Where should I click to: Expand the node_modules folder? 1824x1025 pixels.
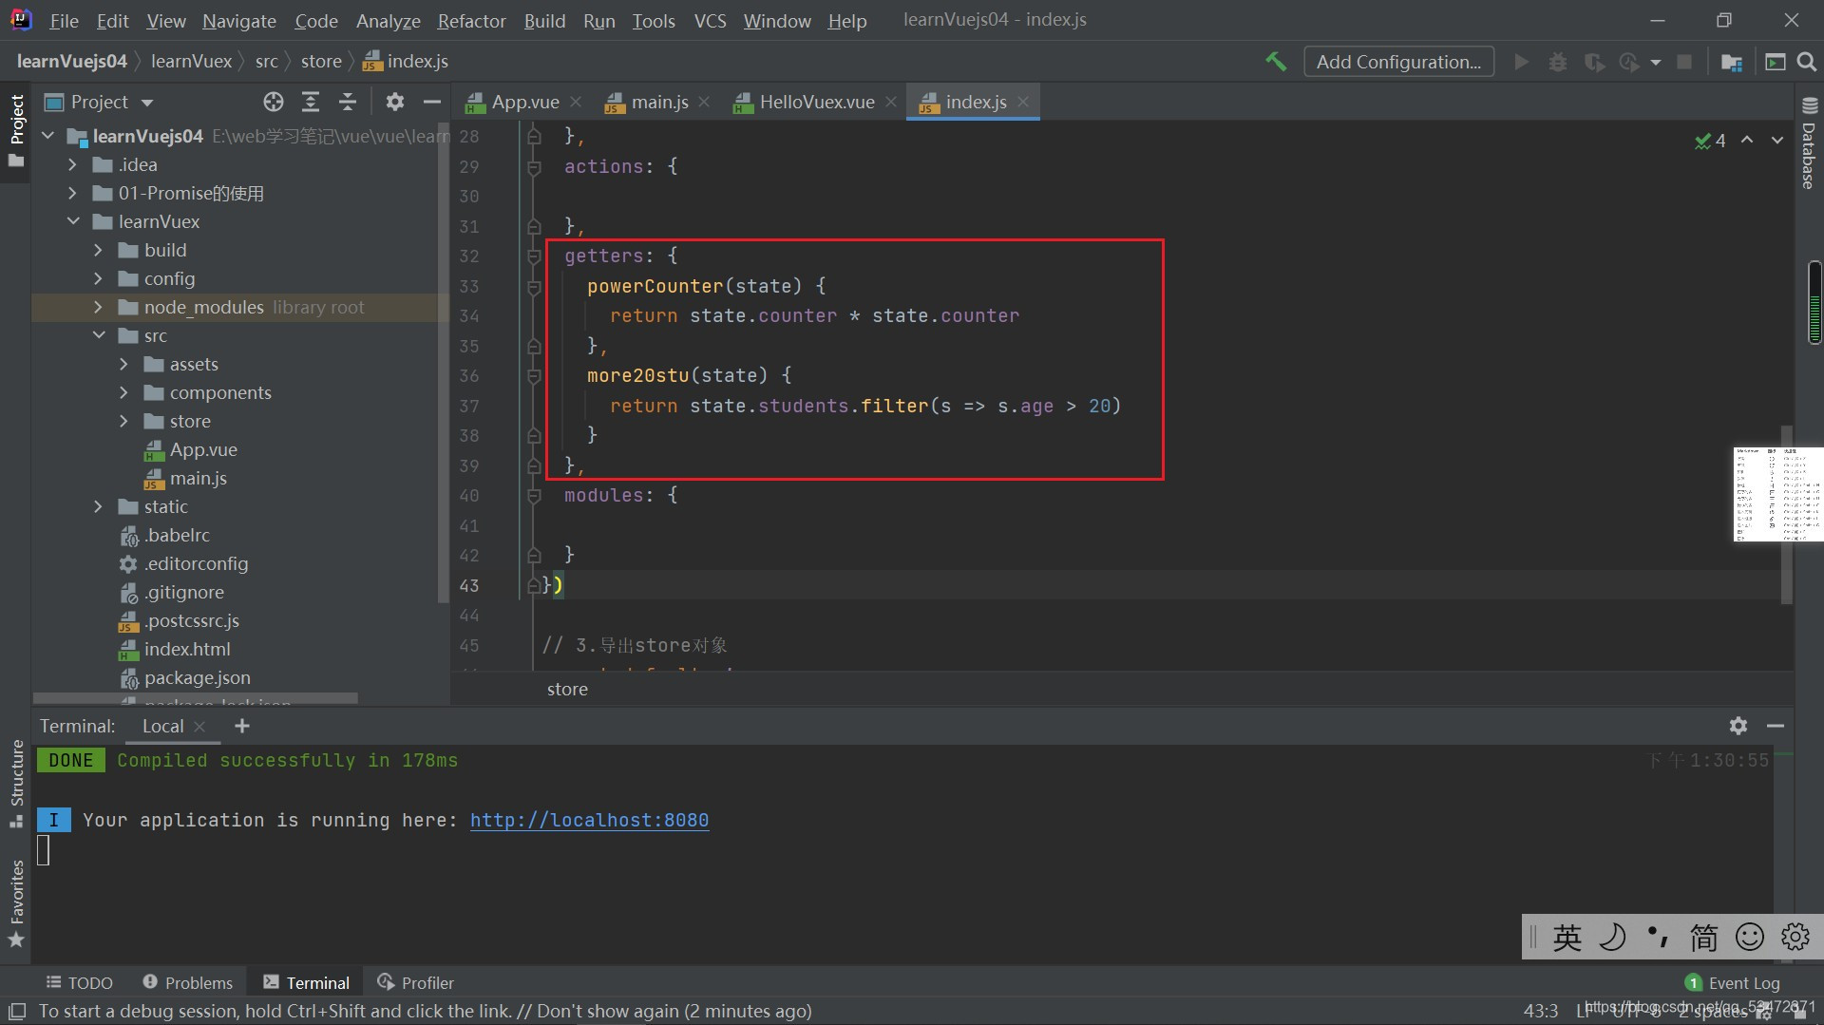(98, 307)
